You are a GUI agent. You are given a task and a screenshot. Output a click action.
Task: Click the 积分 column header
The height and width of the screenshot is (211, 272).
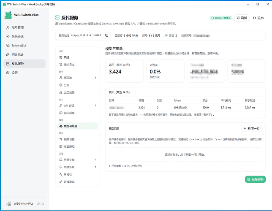pos(205,100)
